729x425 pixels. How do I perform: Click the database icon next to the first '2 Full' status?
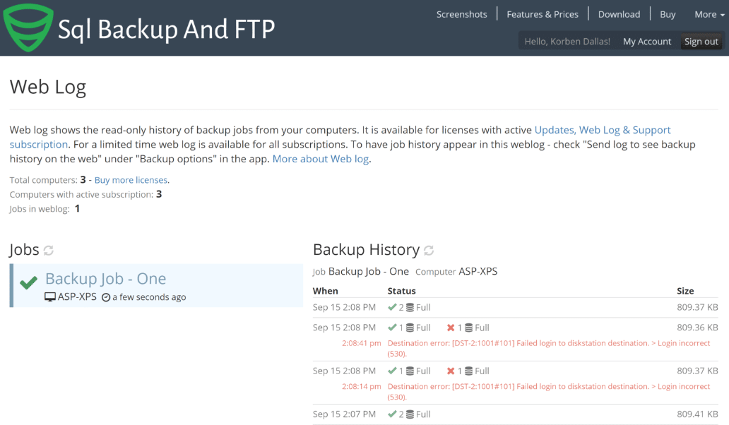(x=411, y=307)
